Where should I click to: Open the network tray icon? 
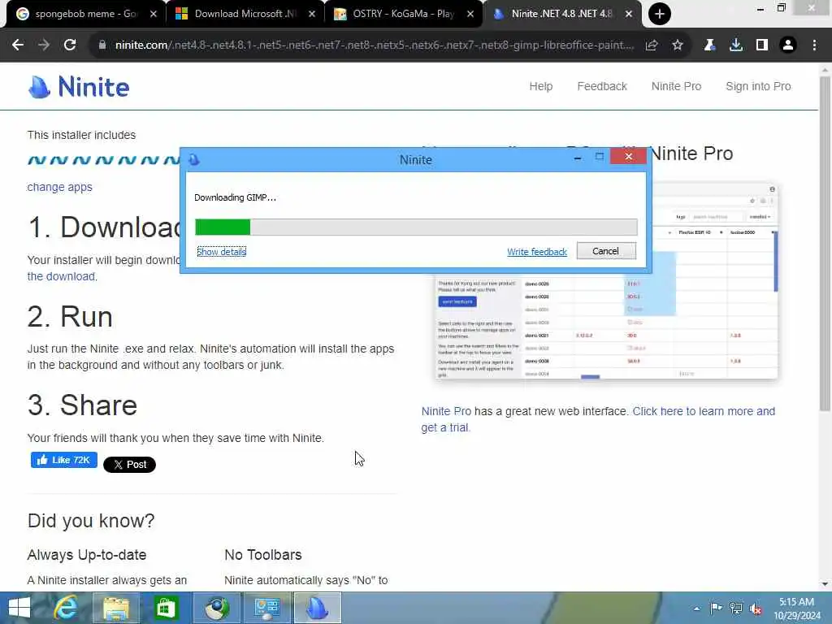pos(735,608)
